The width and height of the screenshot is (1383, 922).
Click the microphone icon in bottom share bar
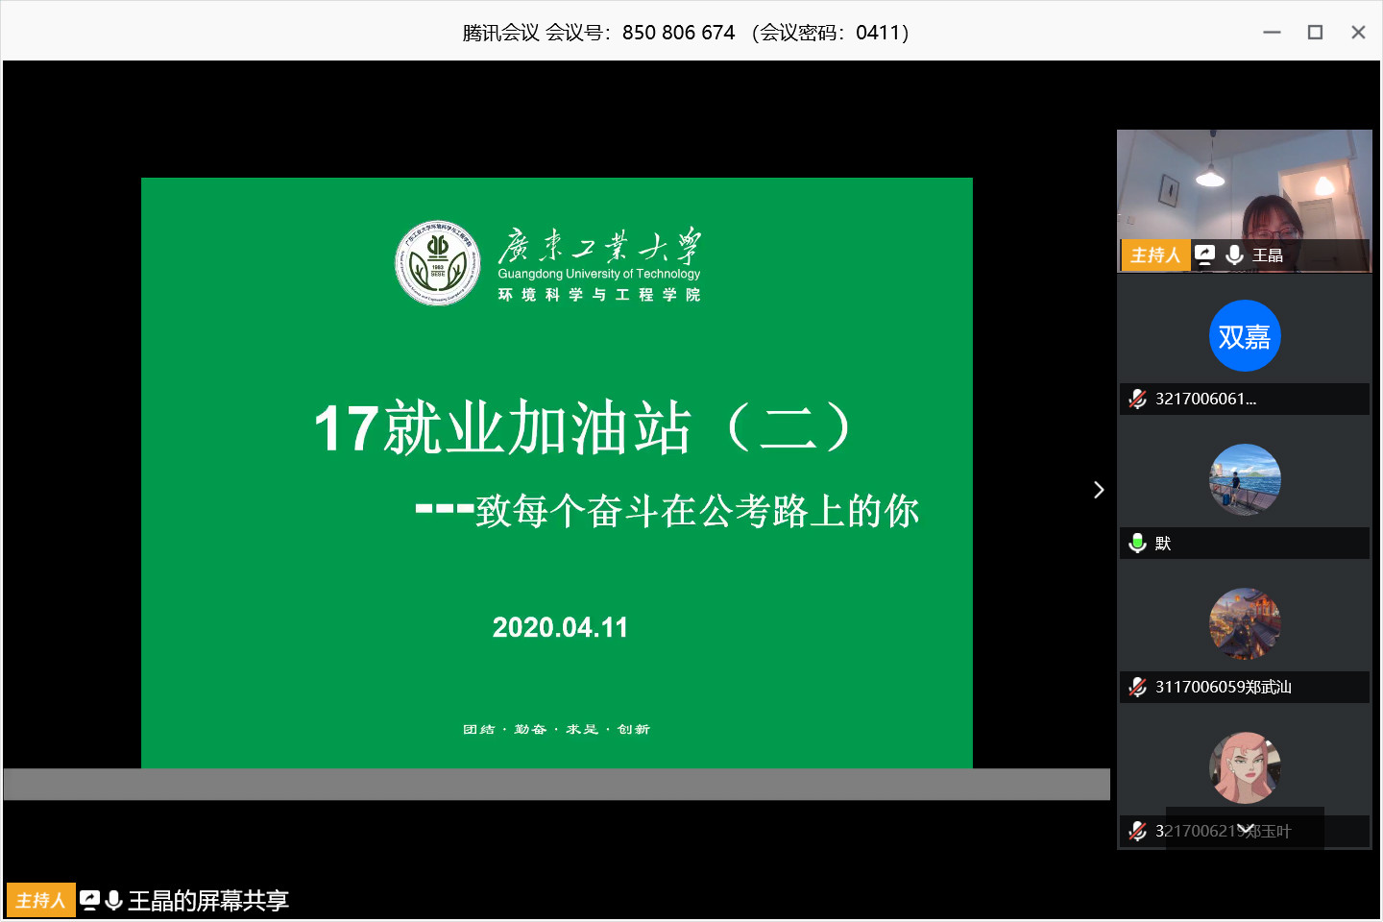tap(113, 900)
